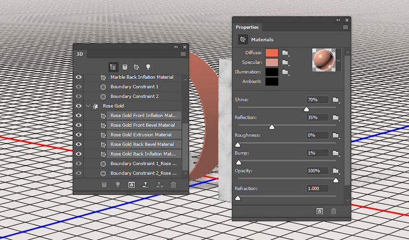Image resolution: width=409 pixels, height=240 pixels.
Task: Open Bump texture folder menu
Action: point(336,153)
